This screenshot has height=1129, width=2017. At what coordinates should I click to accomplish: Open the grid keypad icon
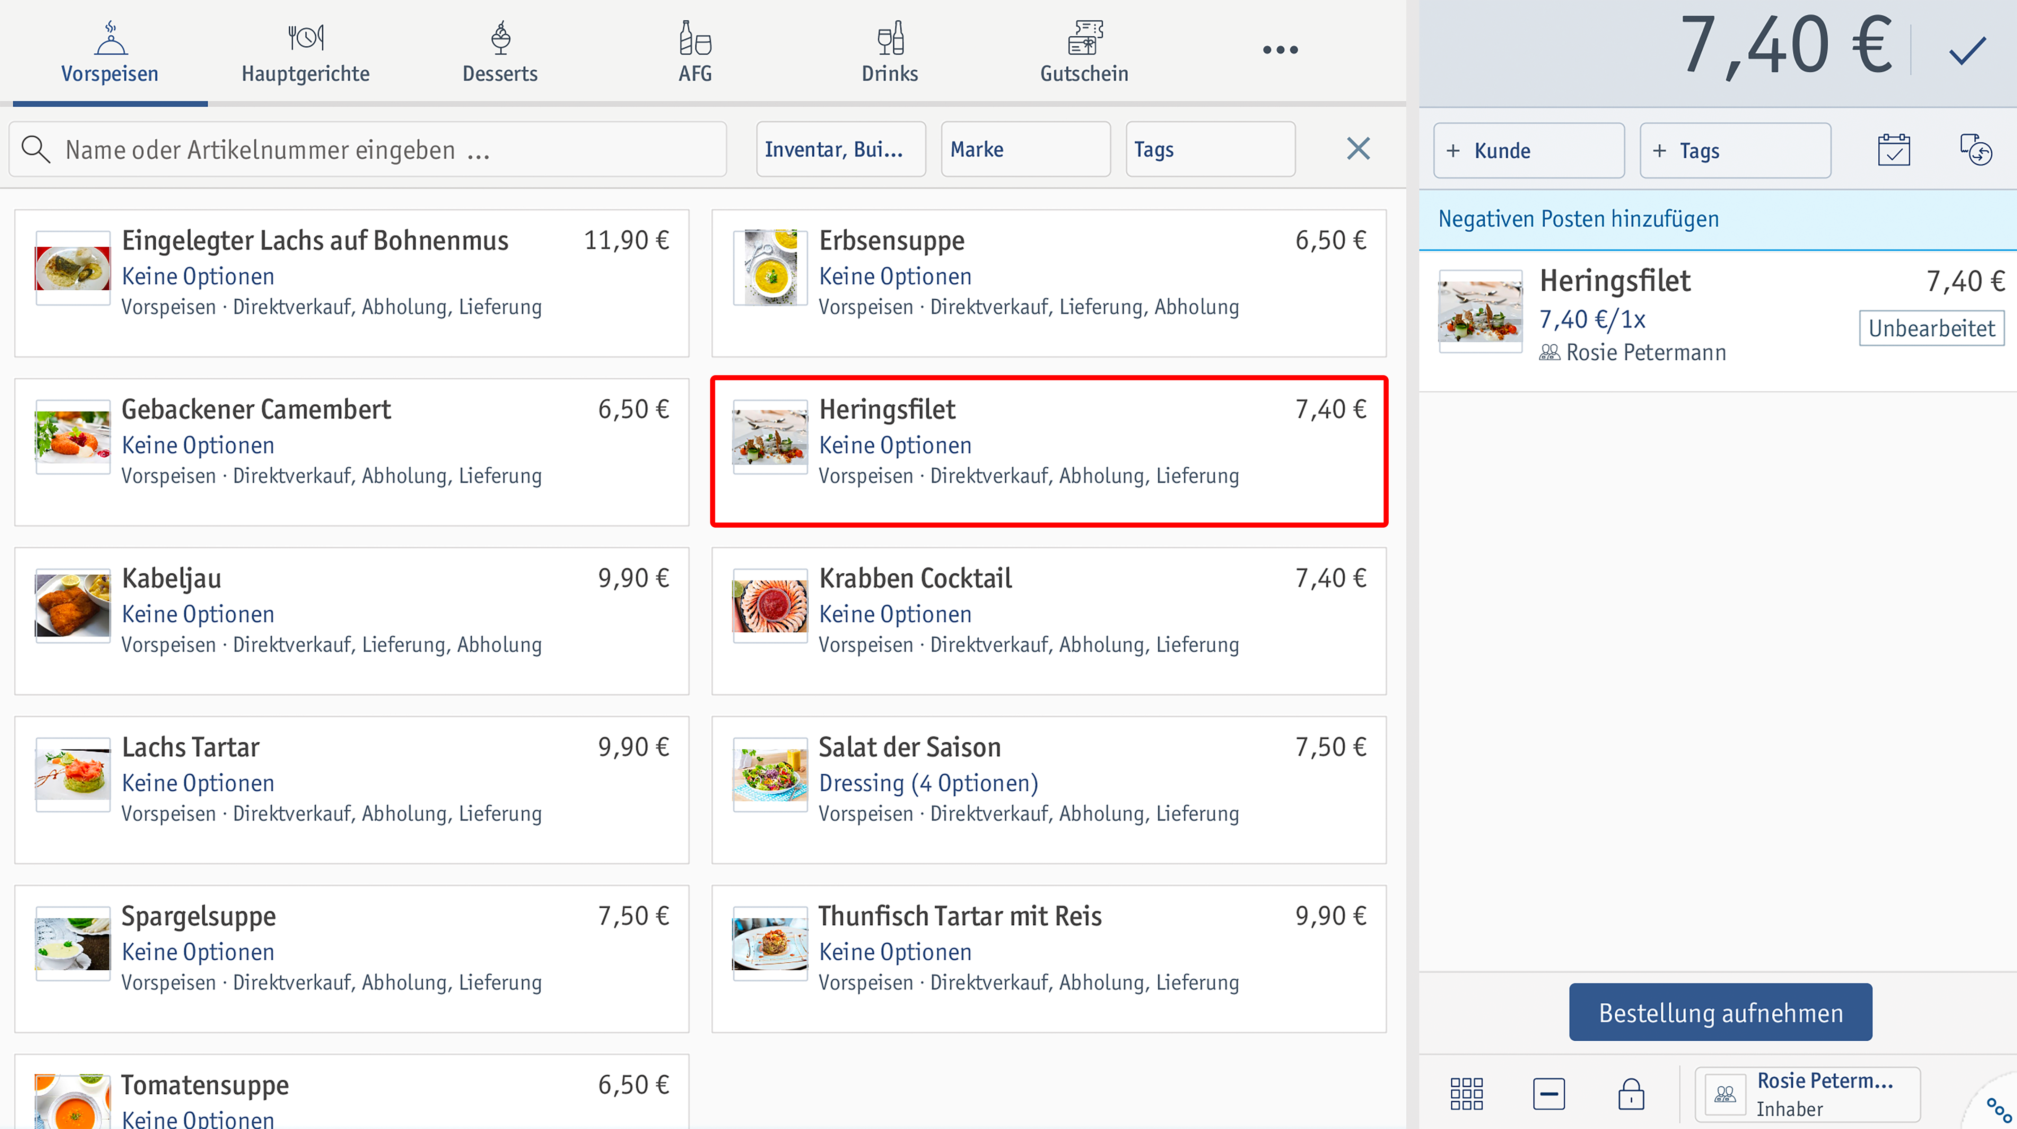pyautogui.click(x=1467, y=1094)
